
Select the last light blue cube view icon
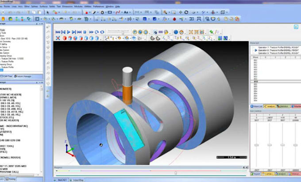pyautogui.click(x=97, y=38)
